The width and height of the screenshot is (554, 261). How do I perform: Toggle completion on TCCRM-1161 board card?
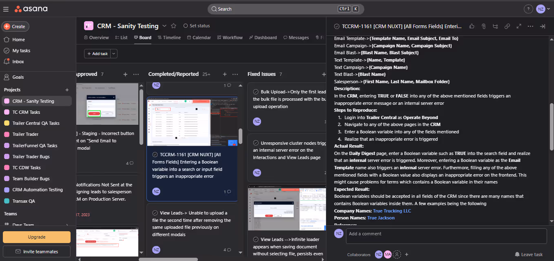(x=155, y=155)
